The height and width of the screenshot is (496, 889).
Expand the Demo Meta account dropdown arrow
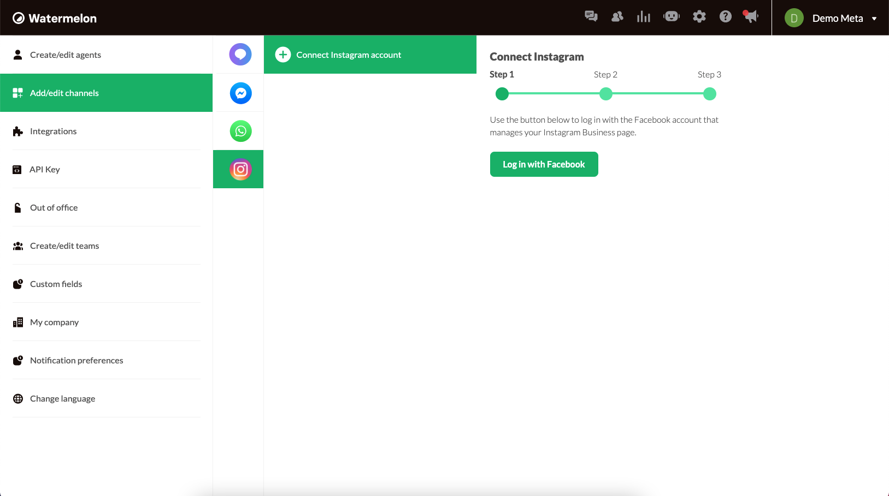click(874, 19)
